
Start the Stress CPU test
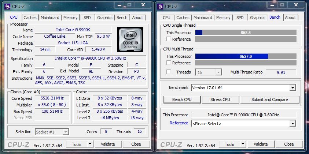[220, 99]
